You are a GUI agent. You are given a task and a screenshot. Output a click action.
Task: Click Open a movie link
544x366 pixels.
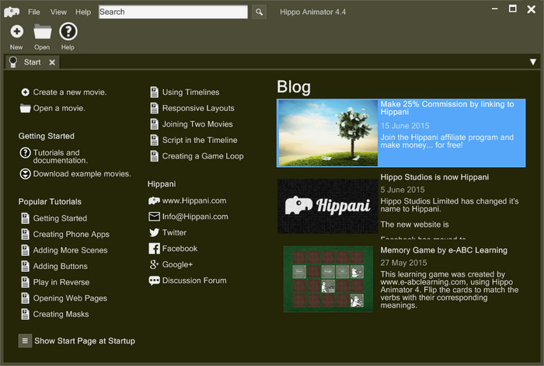point(59,108)
